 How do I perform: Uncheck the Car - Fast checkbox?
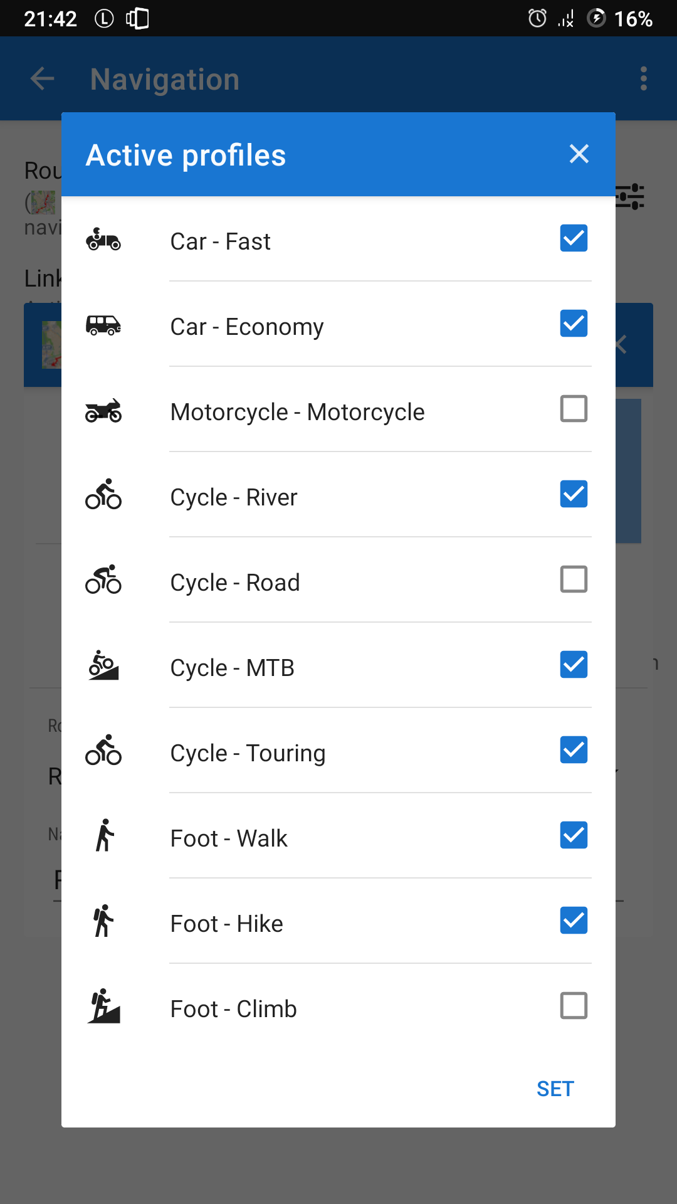click(574, 238)
